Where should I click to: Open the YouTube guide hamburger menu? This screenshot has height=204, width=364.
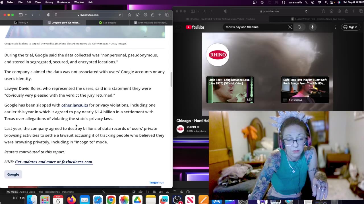coord(179,27)
